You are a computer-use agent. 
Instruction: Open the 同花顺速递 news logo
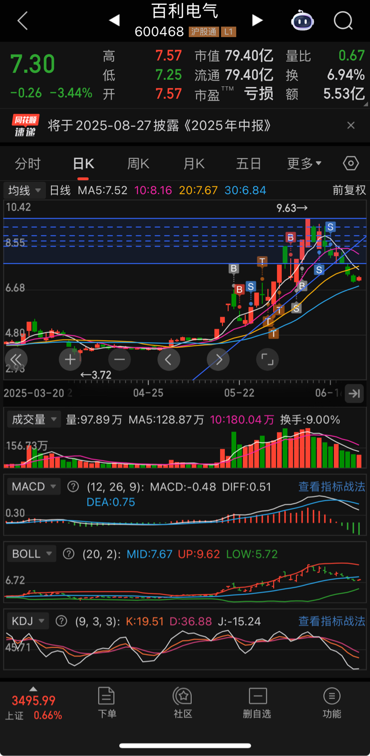point(26,126)
